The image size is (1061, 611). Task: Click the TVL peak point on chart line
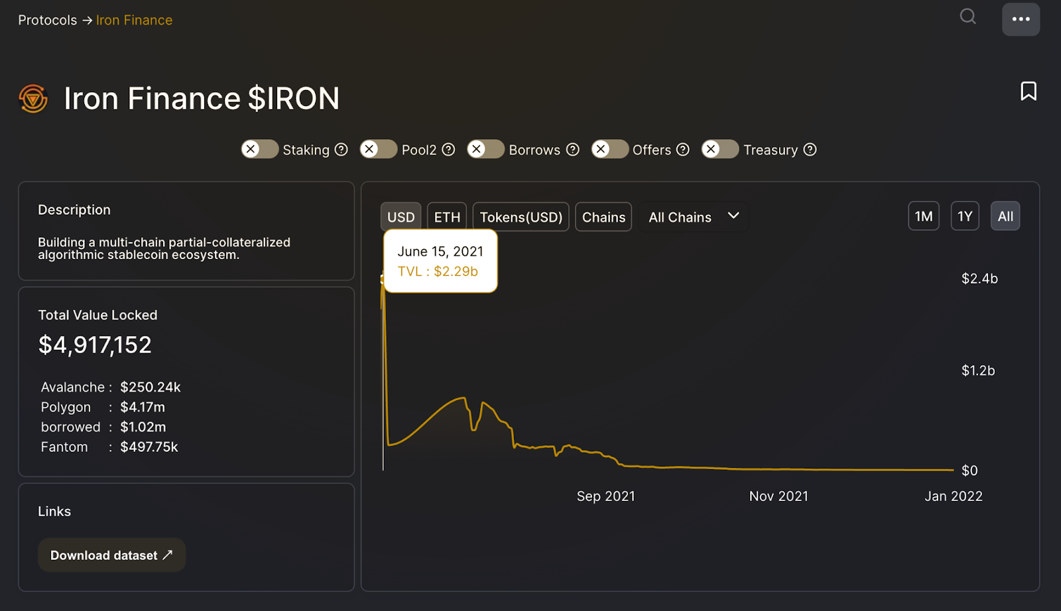[x=383, y=279]
